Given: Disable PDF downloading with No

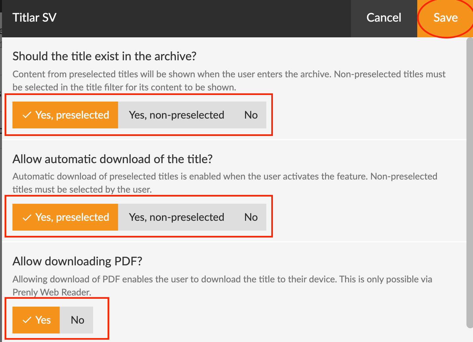Looking at the screenshot, I should pos(77,320).
